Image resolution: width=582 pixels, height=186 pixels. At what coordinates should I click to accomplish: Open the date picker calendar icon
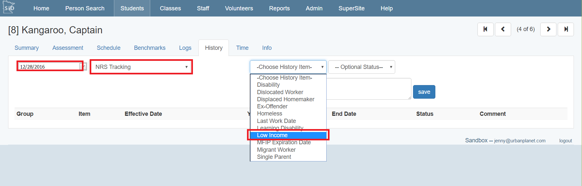pos(84,67)
